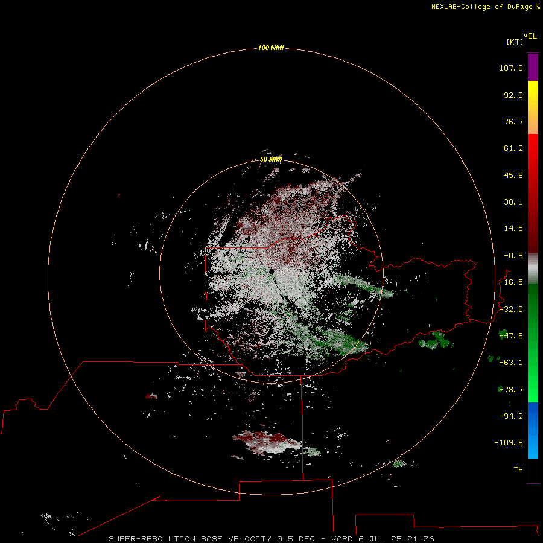
Task: Click the NEXLAB-College of DuPage title text
Action: 485,7
